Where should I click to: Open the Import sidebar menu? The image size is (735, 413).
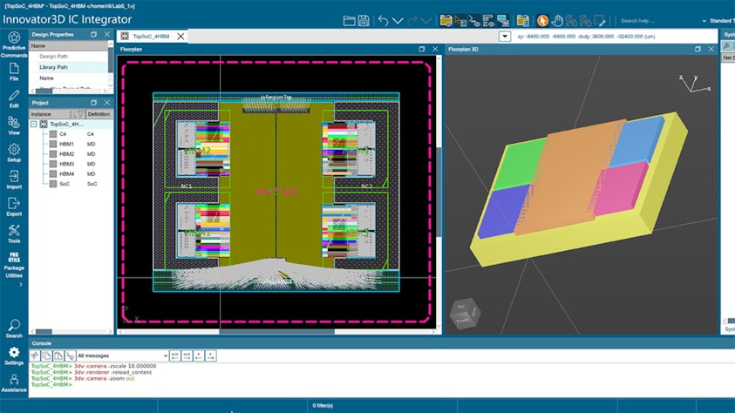[14, 179]
